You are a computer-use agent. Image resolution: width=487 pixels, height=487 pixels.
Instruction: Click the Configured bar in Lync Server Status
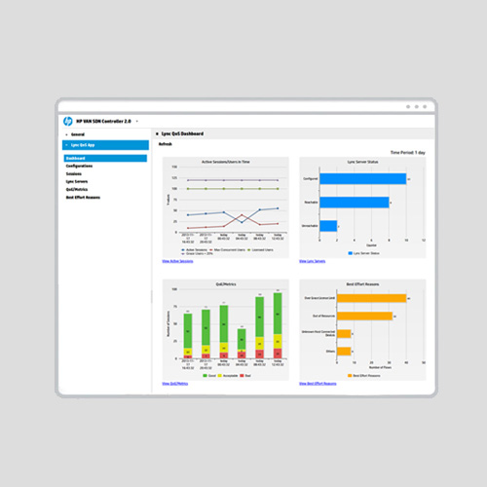tap(363, 179)
